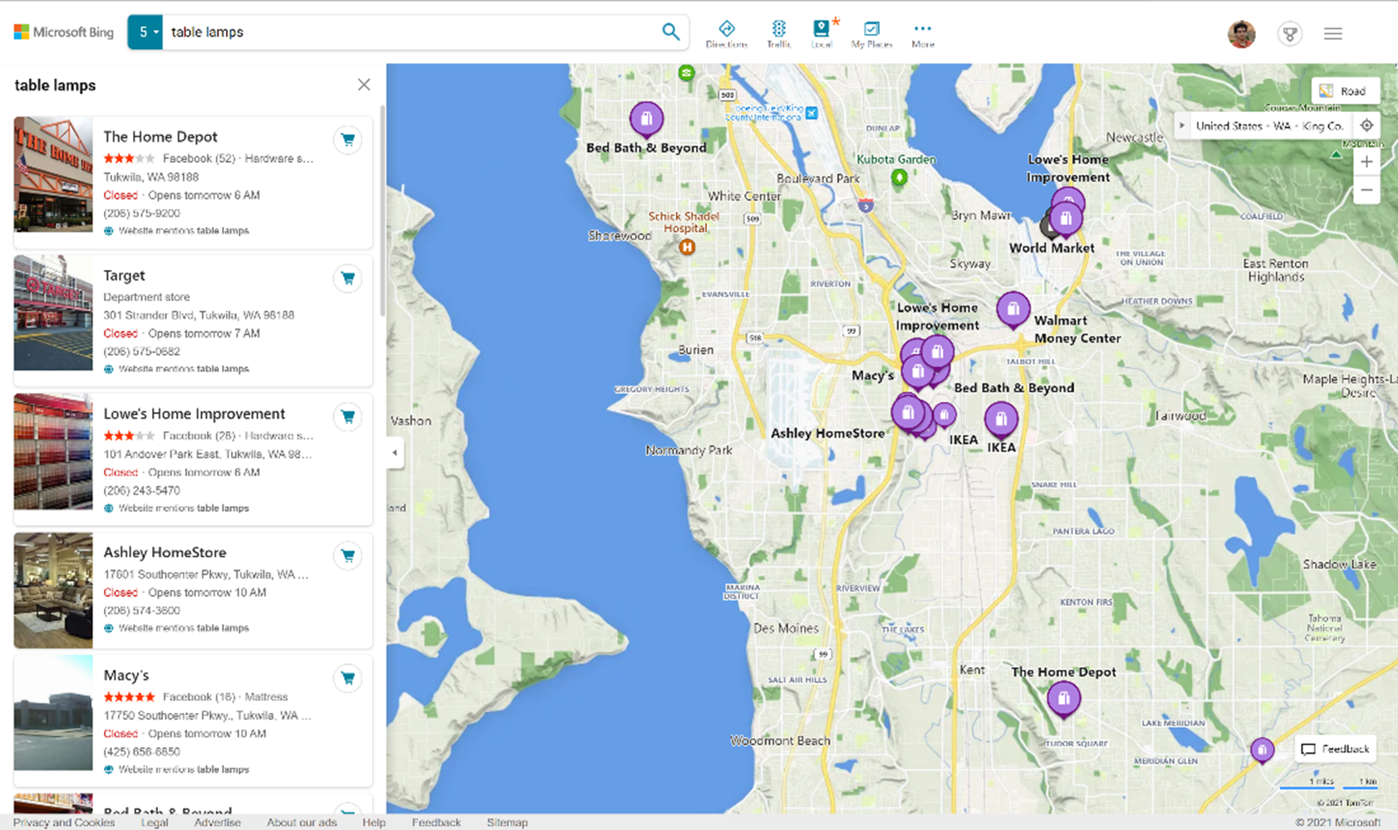Open the search category dropdown showing 5
Viewport: 1398px width, 830px height.
pyautogui.click(x=145, y=32)
